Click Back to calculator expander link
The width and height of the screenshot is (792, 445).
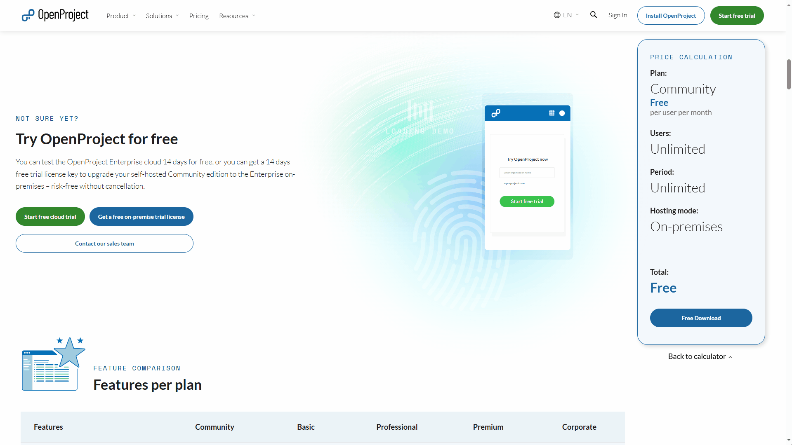[700, 356]
